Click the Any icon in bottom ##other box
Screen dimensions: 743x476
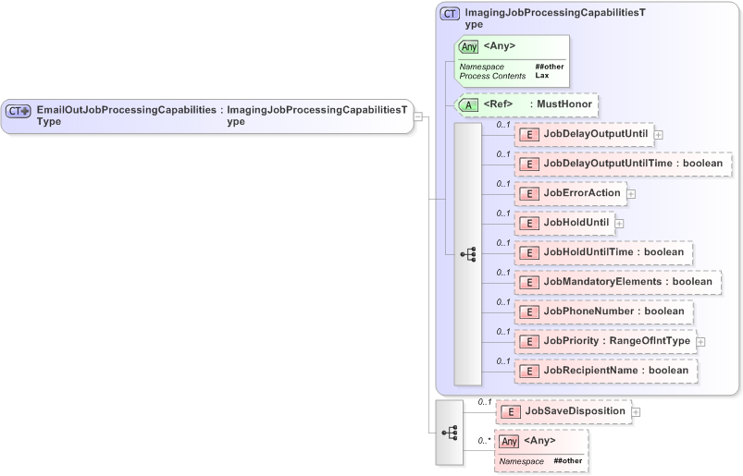pyautogui.click(x=509, y=442)
